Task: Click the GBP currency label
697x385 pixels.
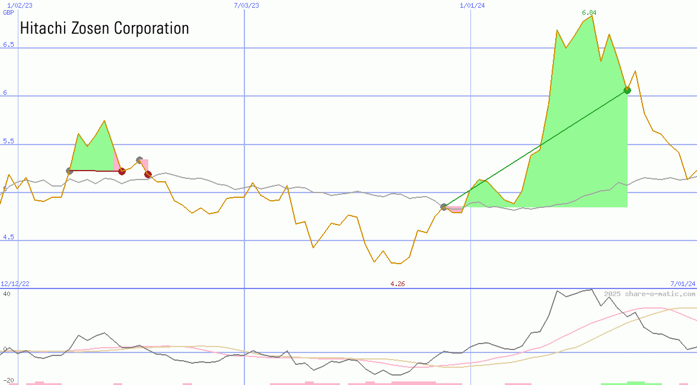Action: point(8,12)
